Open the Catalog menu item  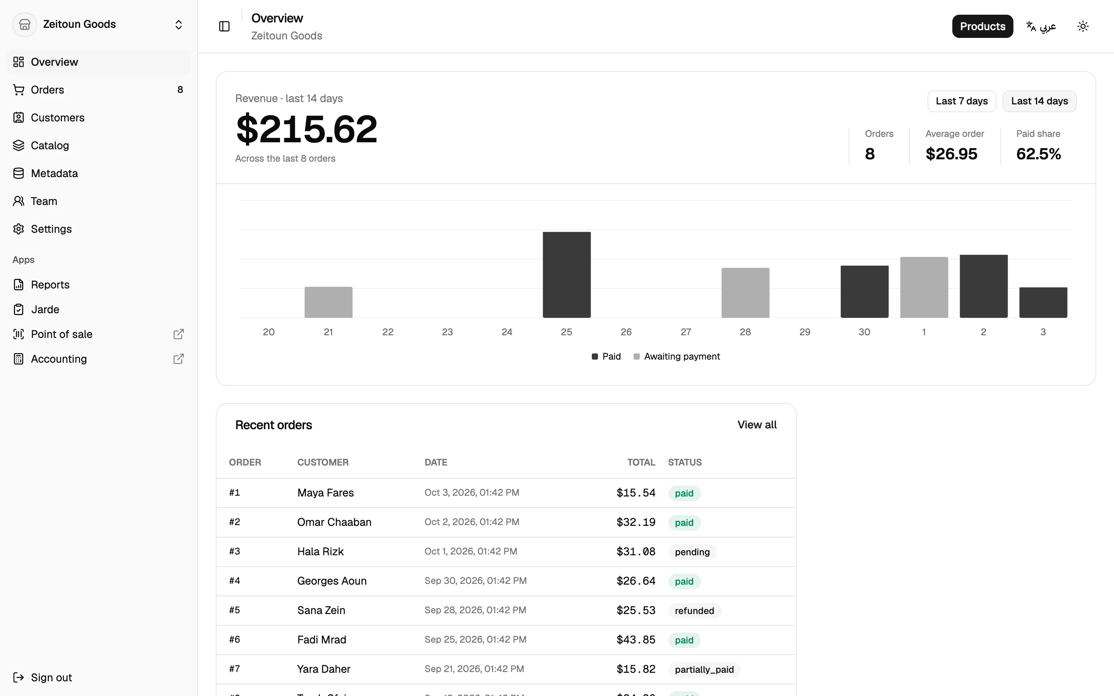(x=99, y=145)
